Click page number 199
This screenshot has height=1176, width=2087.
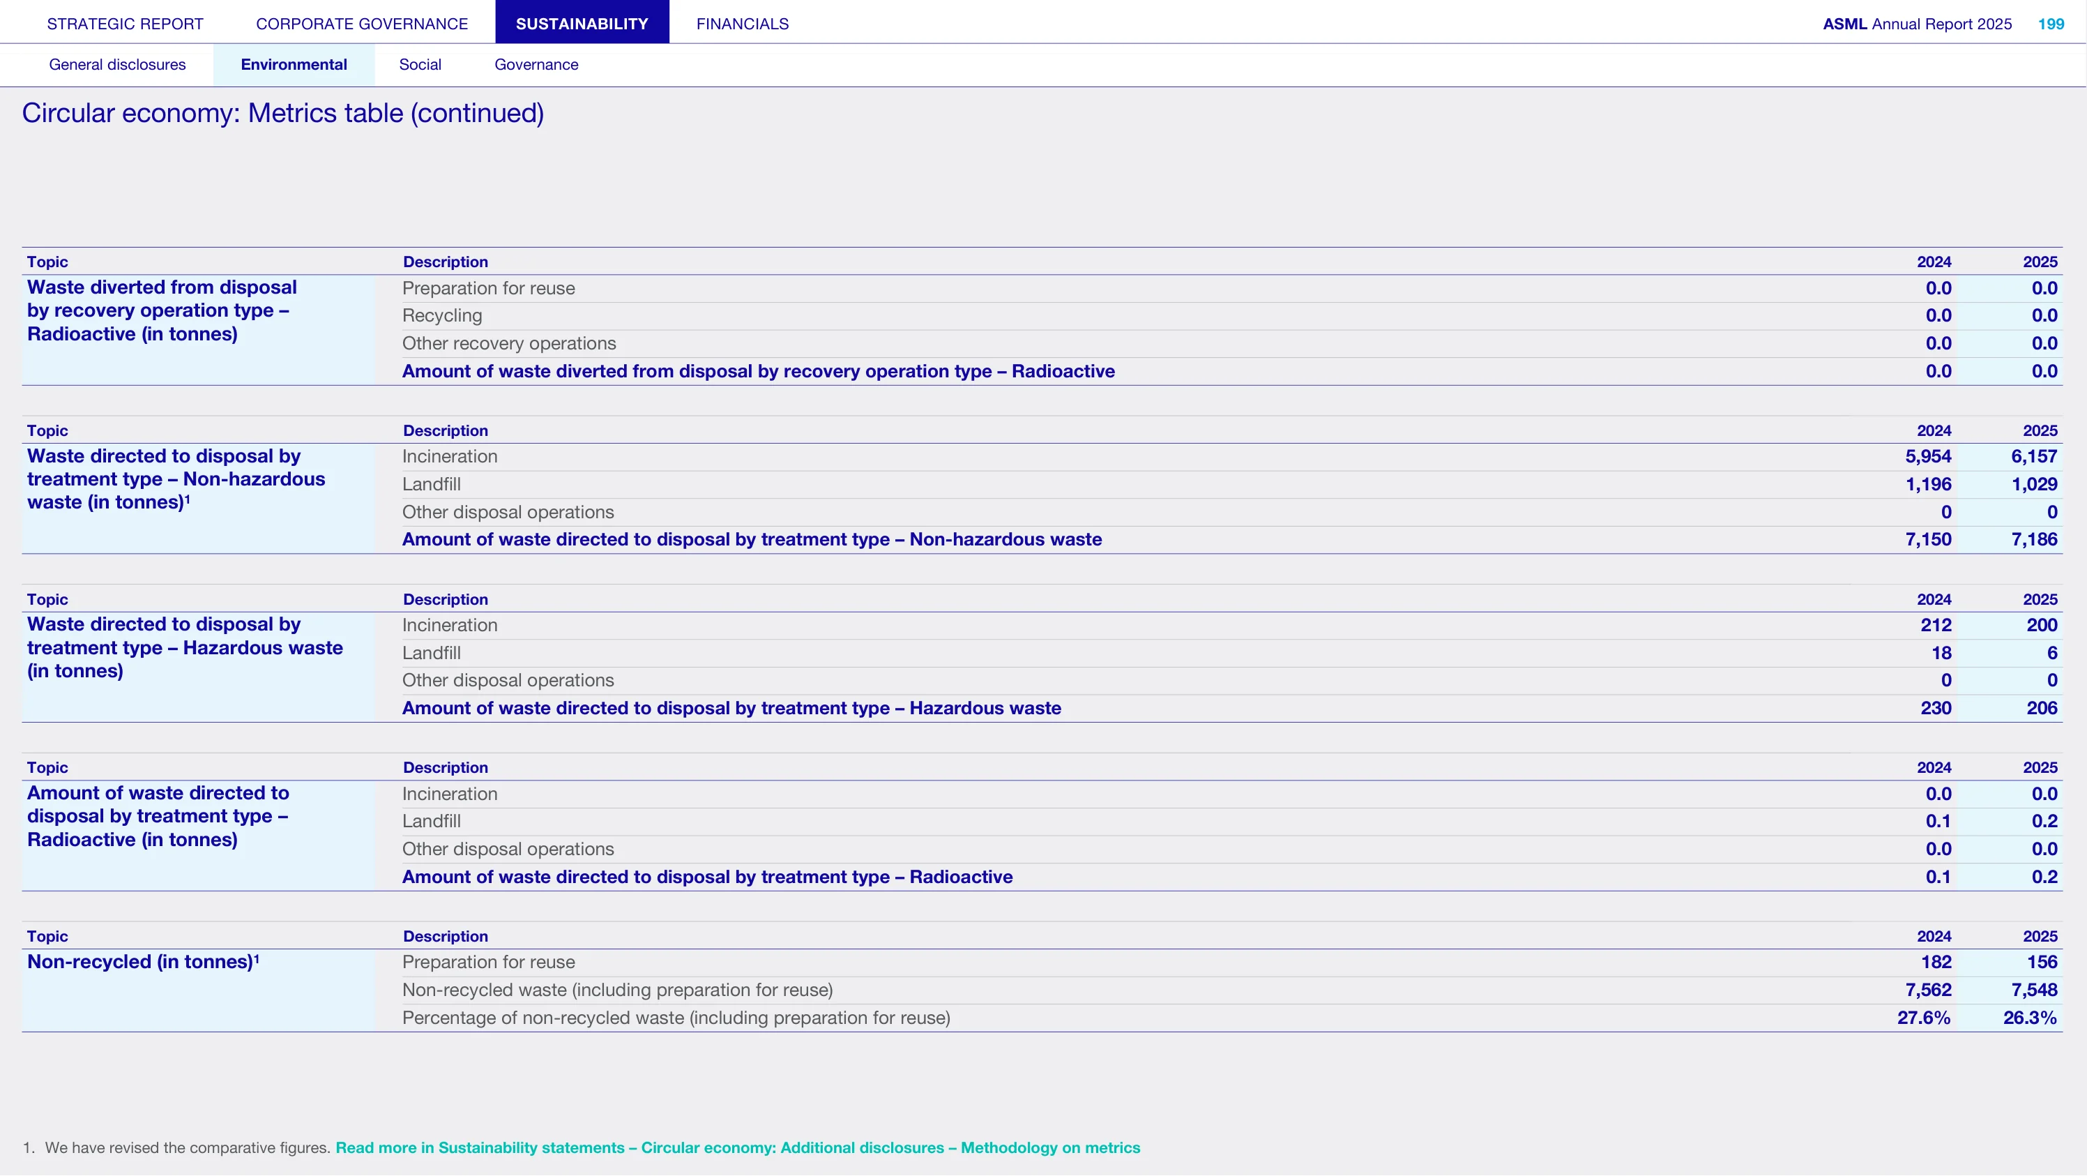(2051, 24)
